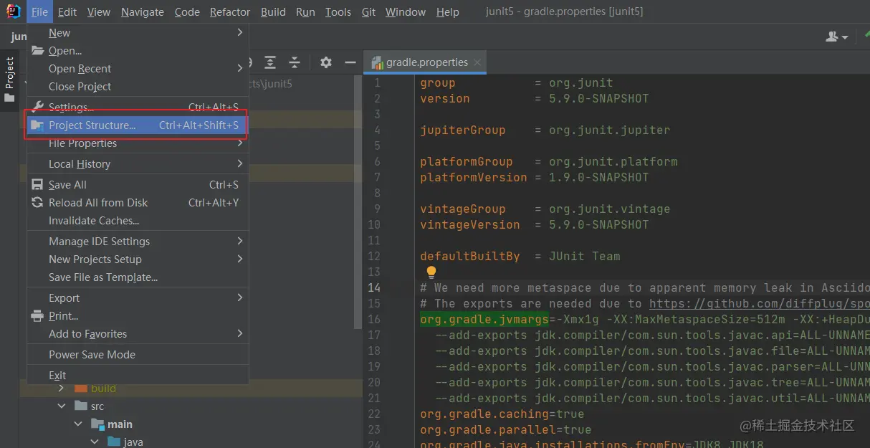Expand Add to Favorites submenu
Viewport: 870px width, 448px height.
pos(138,334)
